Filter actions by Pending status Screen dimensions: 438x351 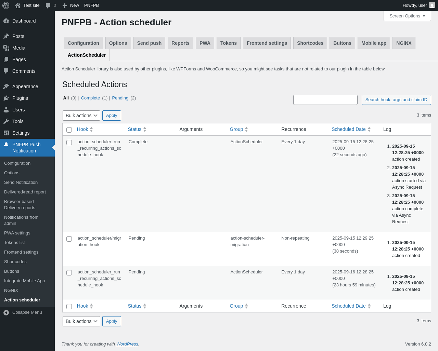(x=120, y=98)
